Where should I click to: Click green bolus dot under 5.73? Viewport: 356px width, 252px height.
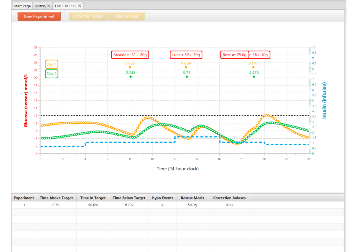187,76
